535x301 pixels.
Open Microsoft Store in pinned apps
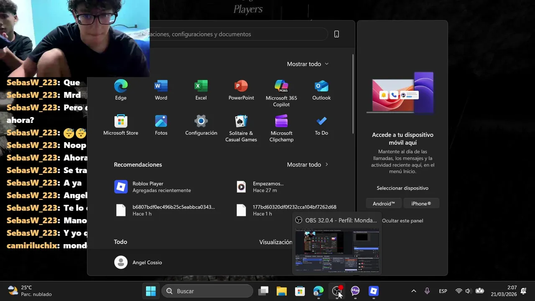[121, 125]
